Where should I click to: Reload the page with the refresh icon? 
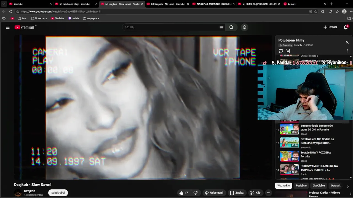pyautogui.click(x=11, y=12)
